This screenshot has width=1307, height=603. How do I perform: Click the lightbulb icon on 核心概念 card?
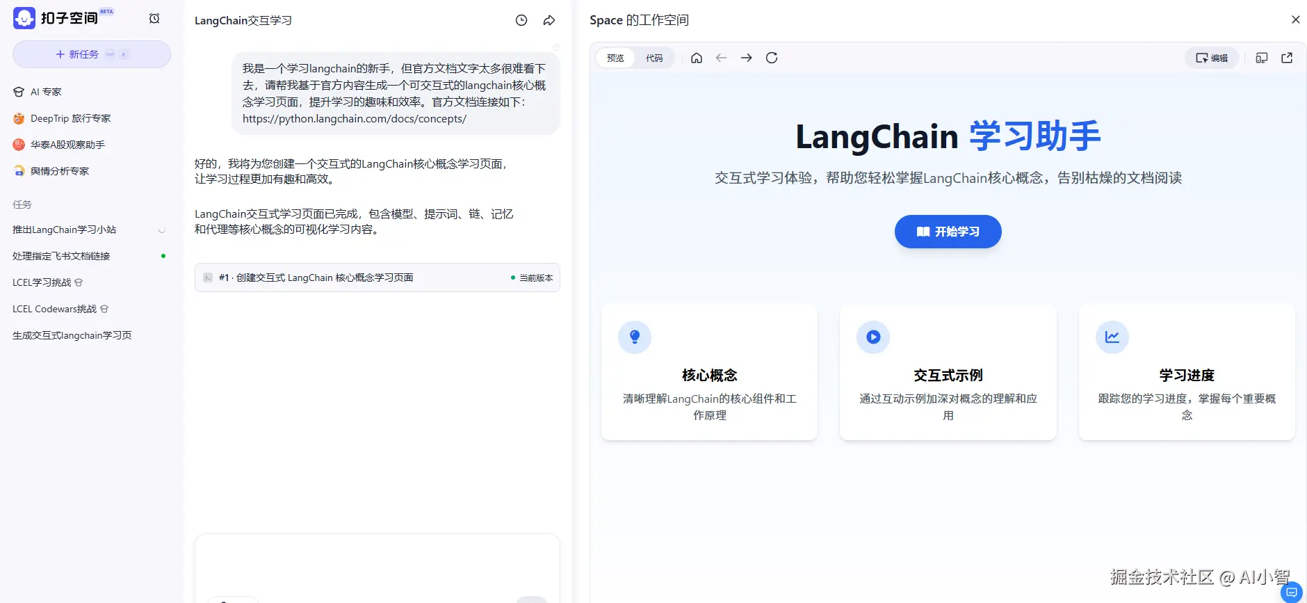pos(635,337)
